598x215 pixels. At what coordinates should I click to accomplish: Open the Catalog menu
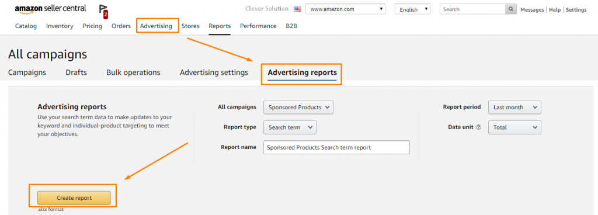(x=26, y=26)
